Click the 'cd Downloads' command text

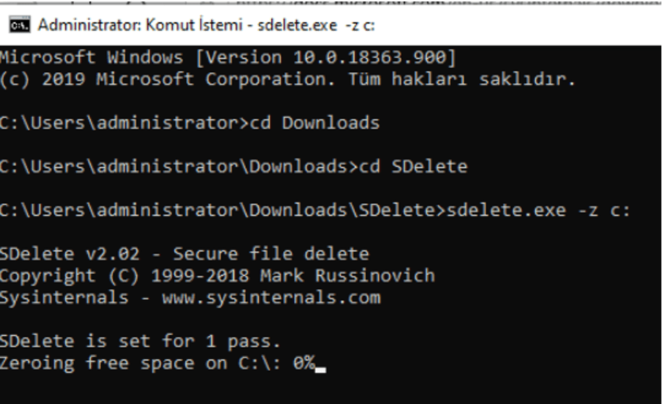pos(314,123)
